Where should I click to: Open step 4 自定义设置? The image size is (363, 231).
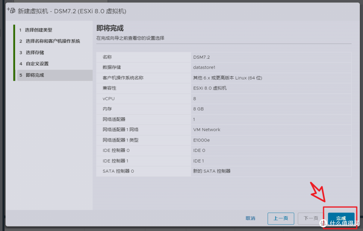point(34,63)
